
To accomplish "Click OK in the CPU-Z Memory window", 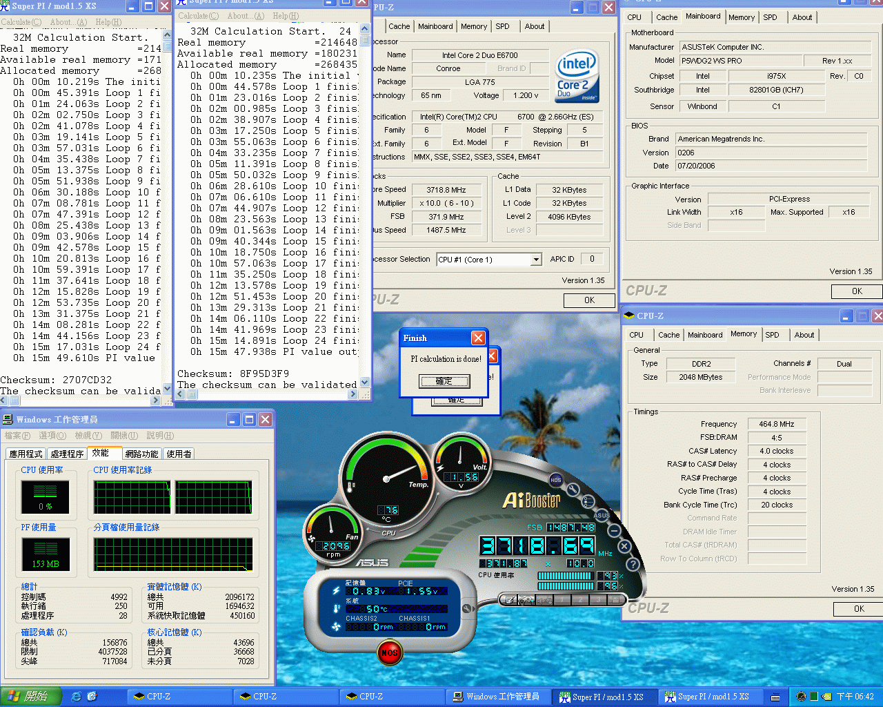I will 859,609.
